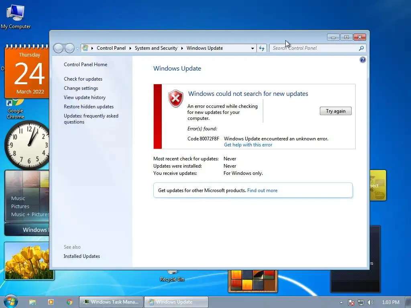Screen dimensions: 411x308
Task: Expand arrow before Control Panel breadcrumb
Action: 92,48
